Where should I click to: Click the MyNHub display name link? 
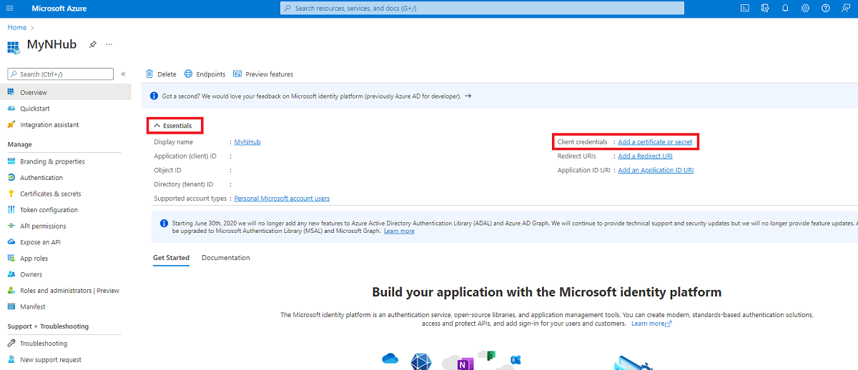click(247, 142)
